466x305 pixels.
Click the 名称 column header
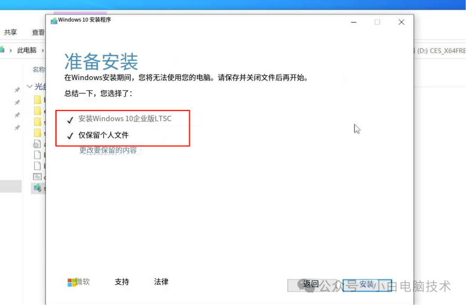(39, 69)
